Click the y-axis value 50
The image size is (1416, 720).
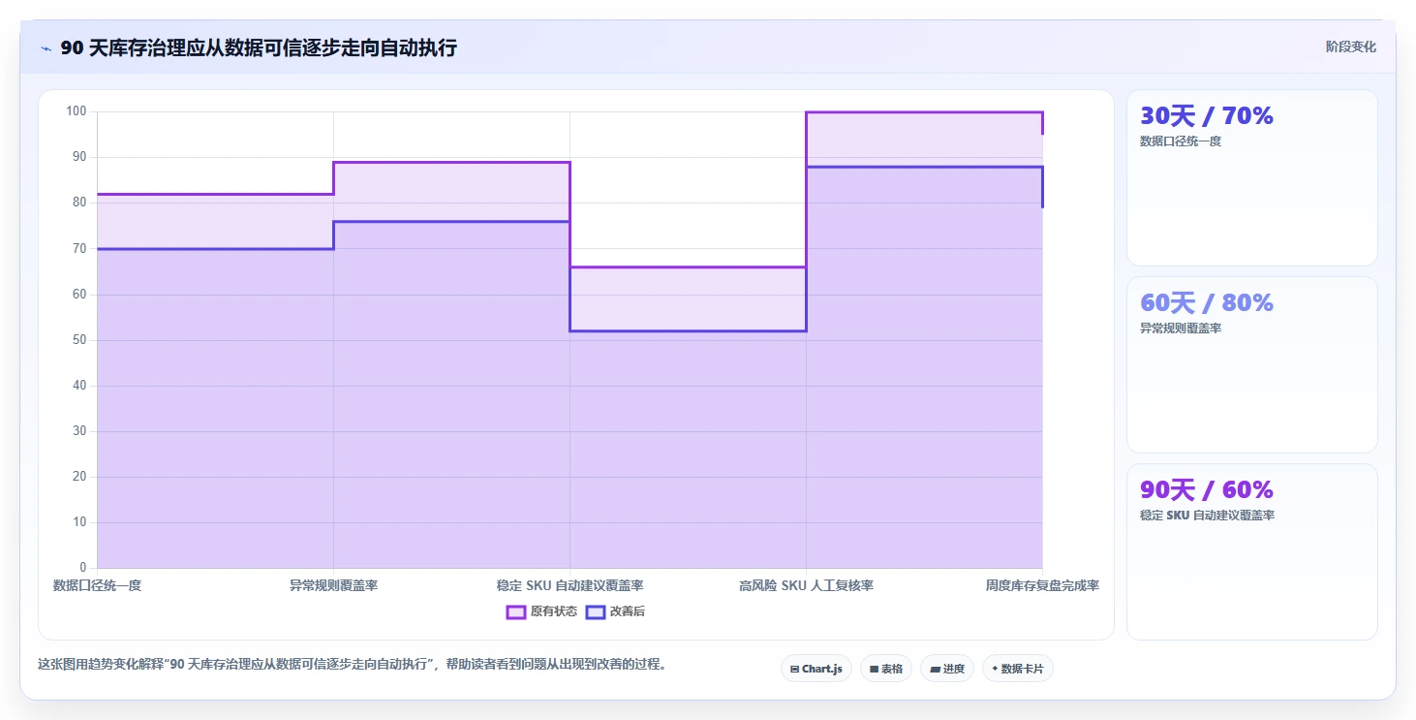[79, 340]
